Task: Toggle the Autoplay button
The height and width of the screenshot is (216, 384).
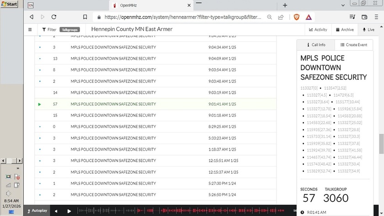Action: [37, 211]
